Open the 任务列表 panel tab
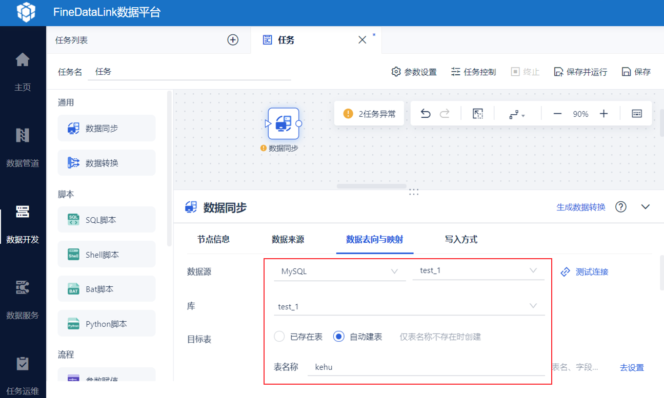The height and width of the screenshot is (398, 664). (72, 40)
